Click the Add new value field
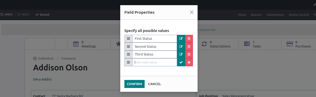Viewport: 316px width, 97px height. (x=154, y=62)
